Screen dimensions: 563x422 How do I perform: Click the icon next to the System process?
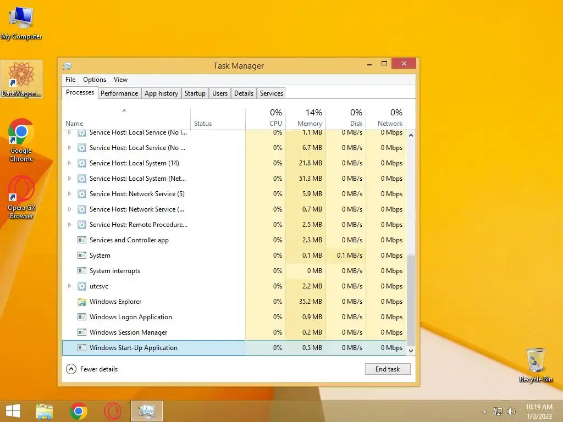pyautogui.click(x=82, y=256)
